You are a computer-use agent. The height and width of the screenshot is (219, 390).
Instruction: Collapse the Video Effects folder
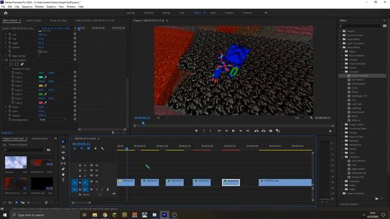(341, 47)
